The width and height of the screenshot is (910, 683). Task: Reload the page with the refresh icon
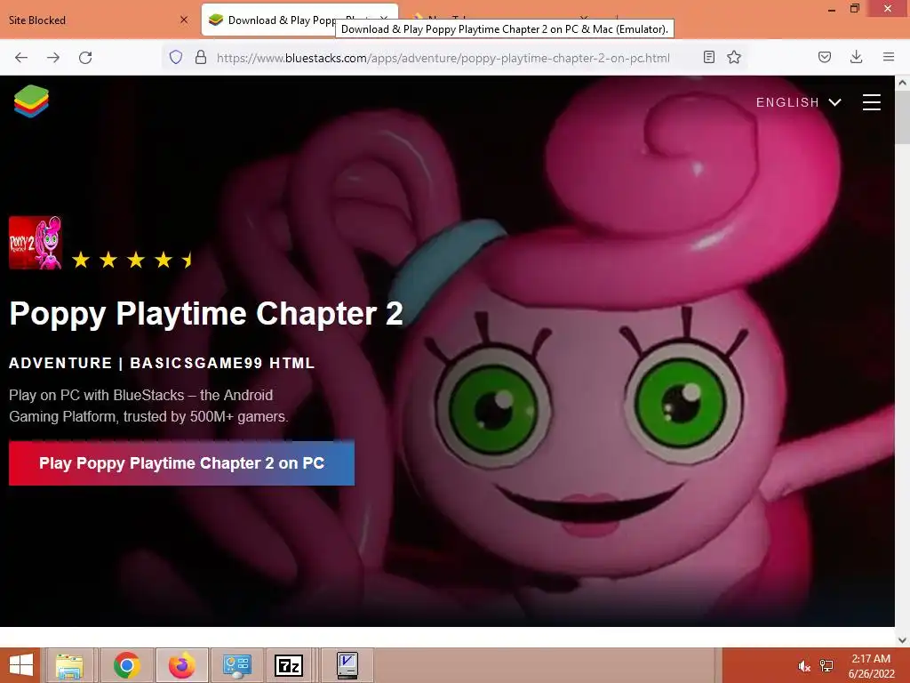coord(85,58)
